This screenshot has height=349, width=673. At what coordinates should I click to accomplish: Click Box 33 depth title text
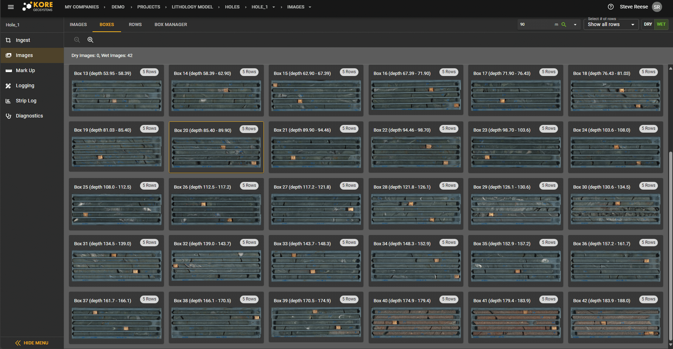(302, 244)
